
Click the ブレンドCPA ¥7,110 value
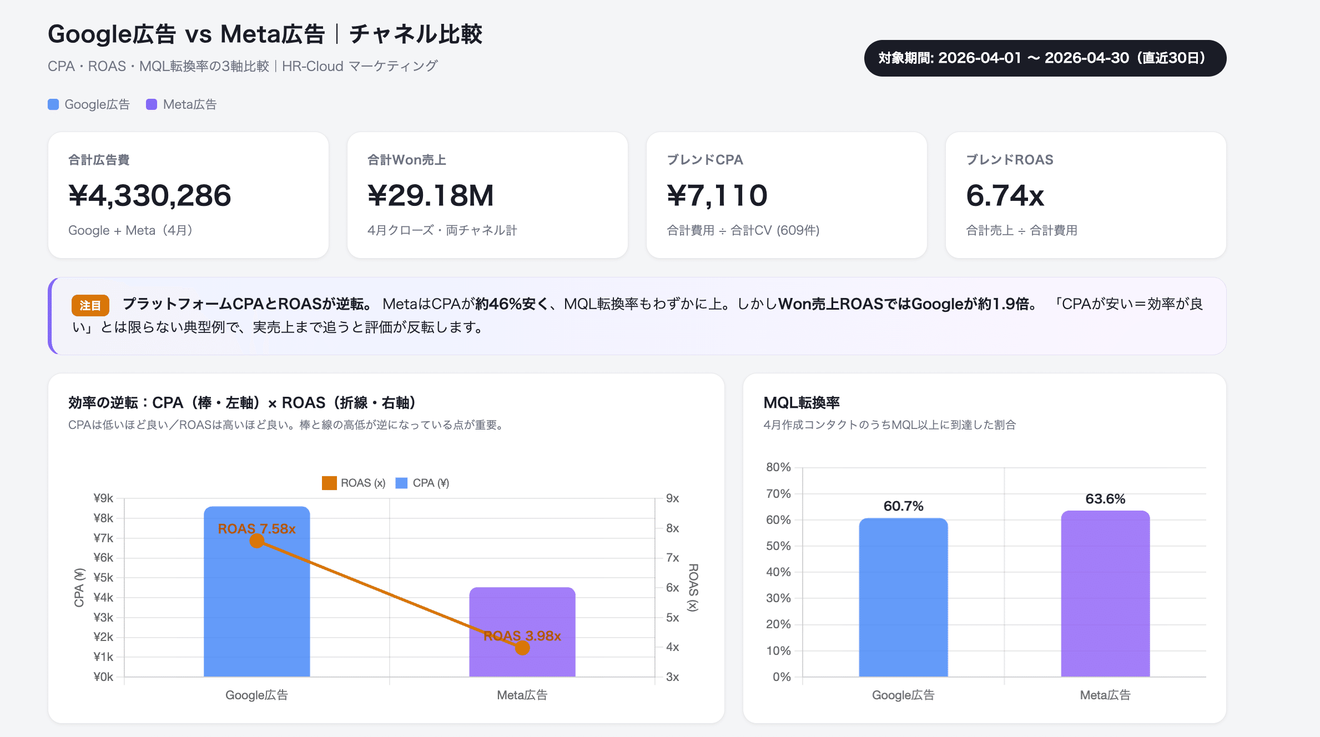click(x=717, y=195)
